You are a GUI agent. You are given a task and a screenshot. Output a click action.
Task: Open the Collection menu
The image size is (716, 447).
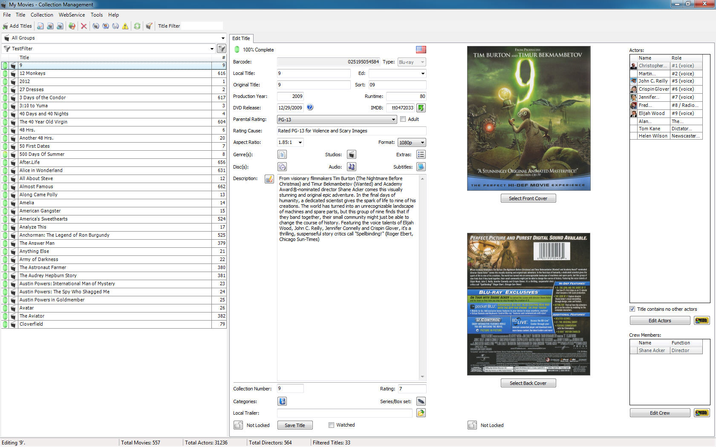42,15
